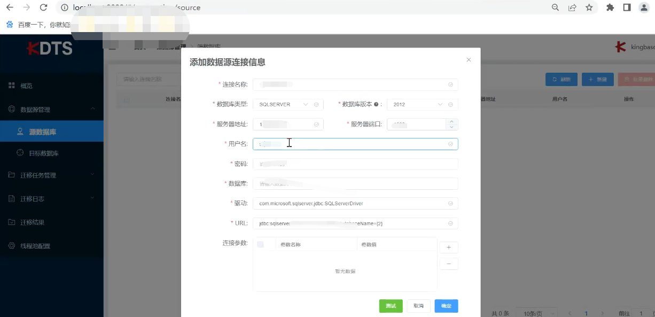Click the URL jdbc input field
Viewport: 655px width, 317px height.
tap(355, 223)
